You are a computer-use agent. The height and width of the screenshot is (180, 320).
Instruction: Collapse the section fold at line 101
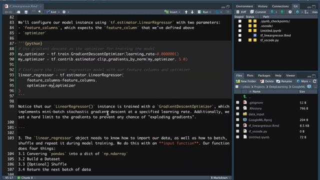coord(15,127)
